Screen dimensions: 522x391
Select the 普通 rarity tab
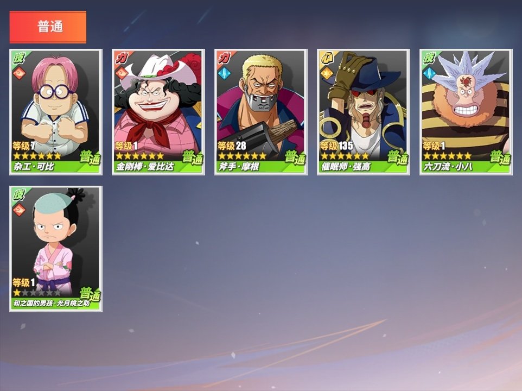coord(48,27)
